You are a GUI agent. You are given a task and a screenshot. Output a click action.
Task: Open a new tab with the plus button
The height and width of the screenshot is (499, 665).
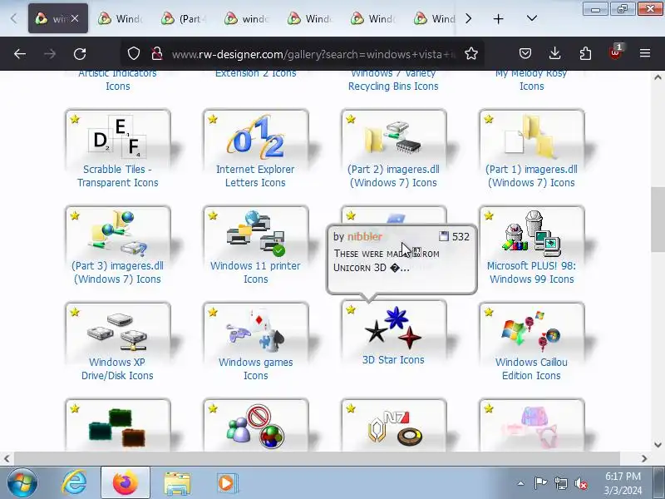[498, 18]
